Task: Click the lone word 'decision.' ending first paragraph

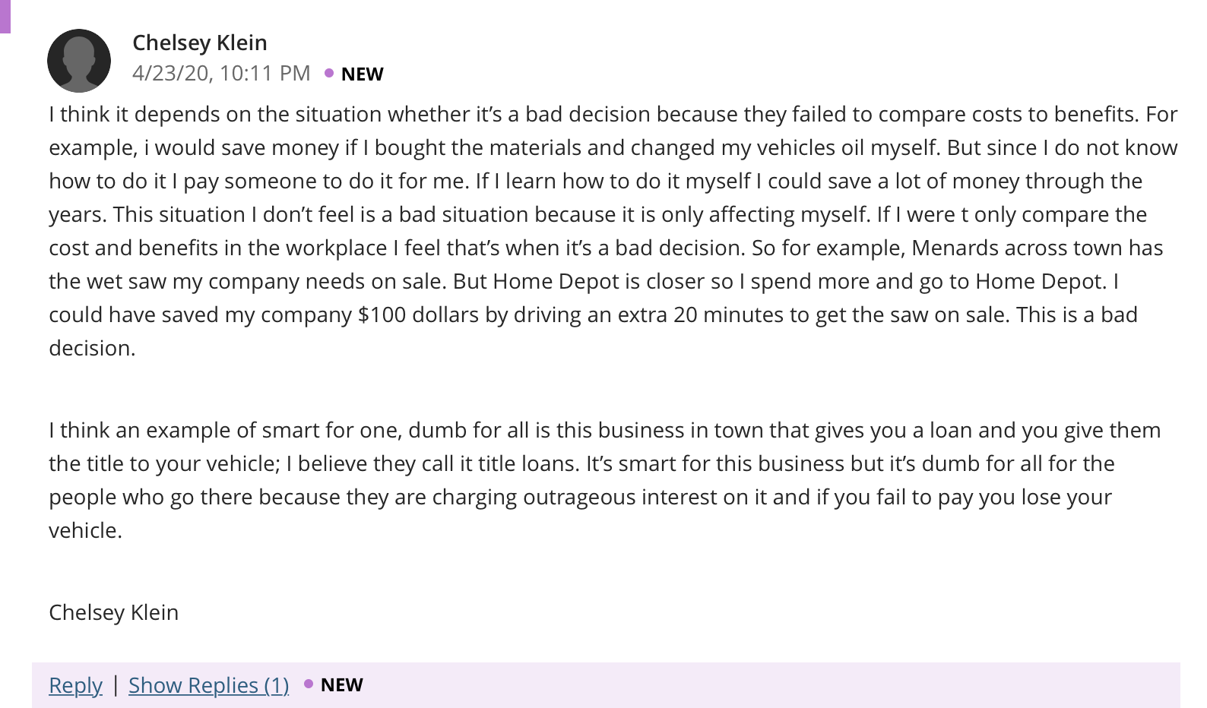Action: pyautogui.click(x=92, y=348)
